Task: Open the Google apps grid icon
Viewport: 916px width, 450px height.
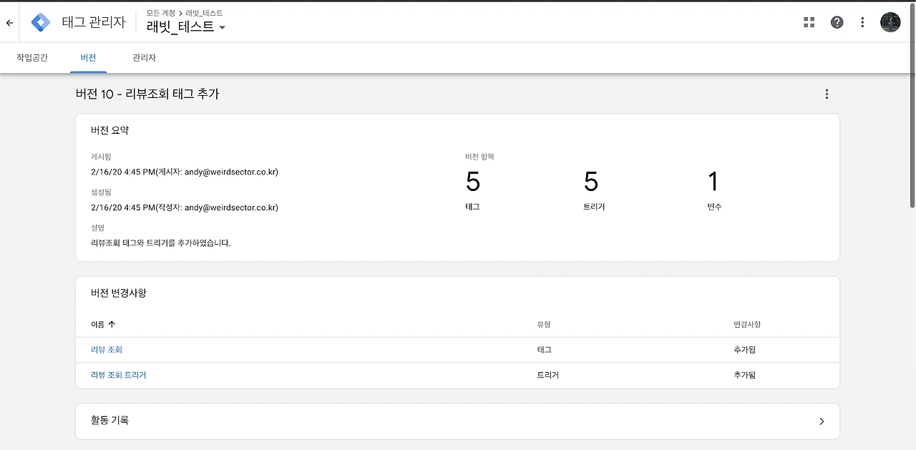Action: coord(809,22)
